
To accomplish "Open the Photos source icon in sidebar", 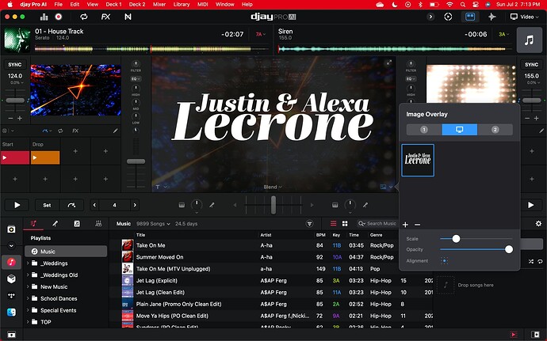I will 11,229.
